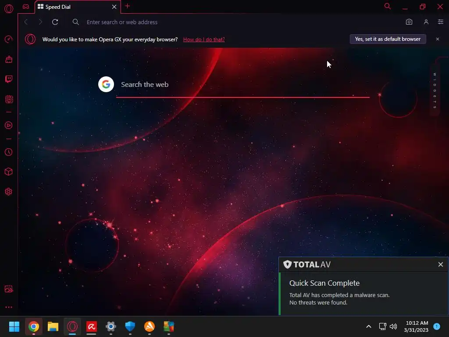The height and width of the screenshot is (337, 449).
Task: Open network status tray icon
Action: point(382,326)
